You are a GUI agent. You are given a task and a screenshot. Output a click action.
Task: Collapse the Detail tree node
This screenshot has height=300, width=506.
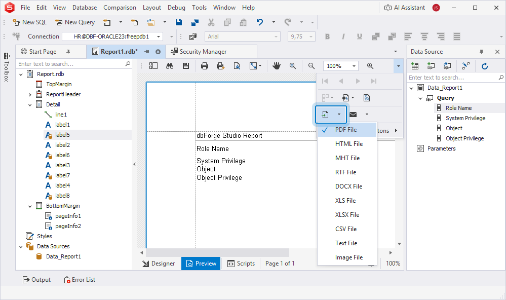tap(30, 104)
